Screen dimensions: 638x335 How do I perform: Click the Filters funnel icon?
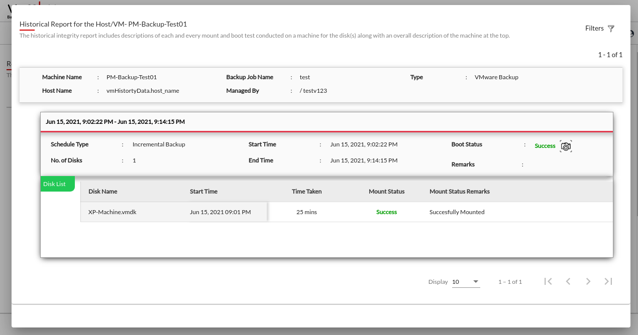pos(611,29)
